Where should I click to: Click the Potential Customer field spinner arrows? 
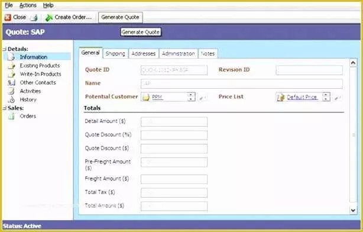pyautogui.click(x=191, y=97)
